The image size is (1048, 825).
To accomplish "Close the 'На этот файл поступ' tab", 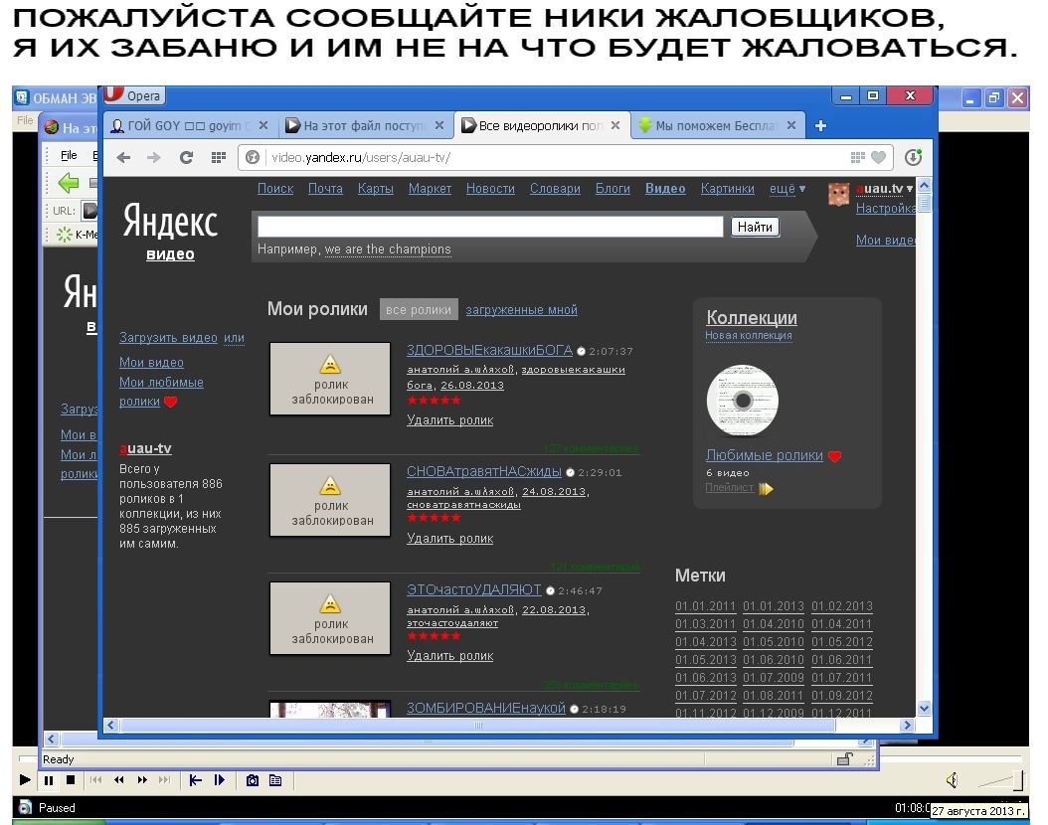I will (439, 125).
